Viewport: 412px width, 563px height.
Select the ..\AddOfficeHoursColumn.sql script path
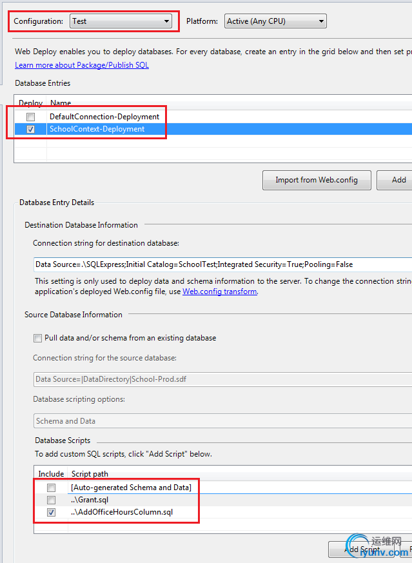pyautogui.click(x=122, y=512)
